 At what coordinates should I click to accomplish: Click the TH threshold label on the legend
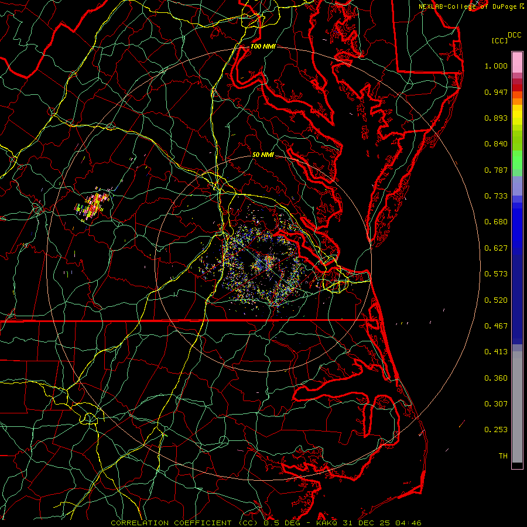tap(503, 456)
